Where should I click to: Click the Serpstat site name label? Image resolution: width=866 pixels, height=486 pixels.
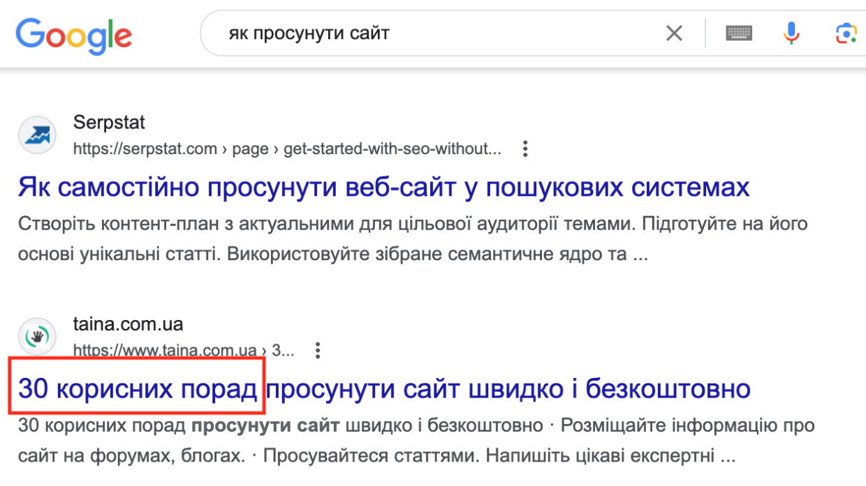(x=109, y=122)
